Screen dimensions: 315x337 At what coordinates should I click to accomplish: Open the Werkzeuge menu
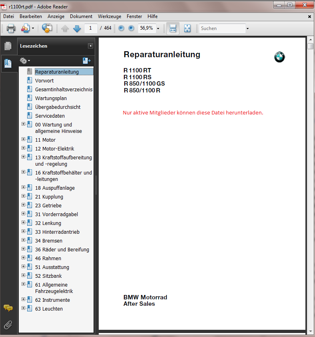point(110,16)
